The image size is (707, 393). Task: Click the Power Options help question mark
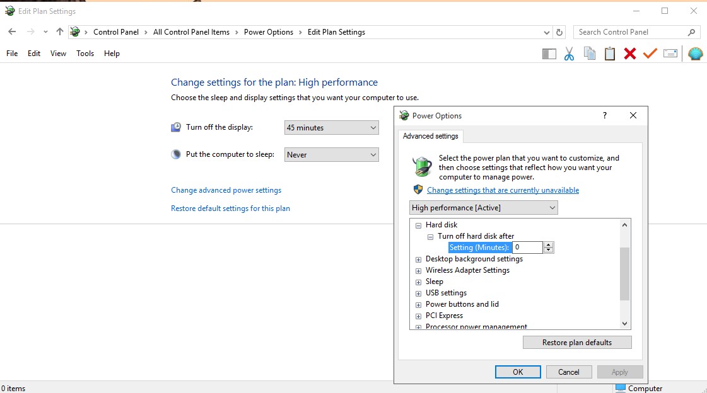(605, 116)
